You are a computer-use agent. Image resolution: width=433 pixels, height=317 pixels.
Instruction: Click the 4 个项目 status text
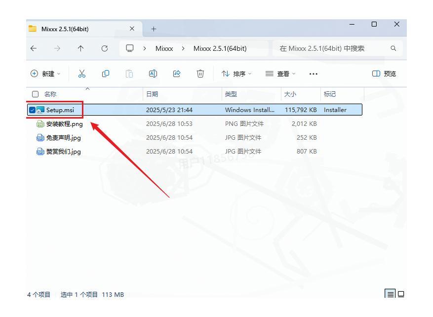click(x=39, y=295)
